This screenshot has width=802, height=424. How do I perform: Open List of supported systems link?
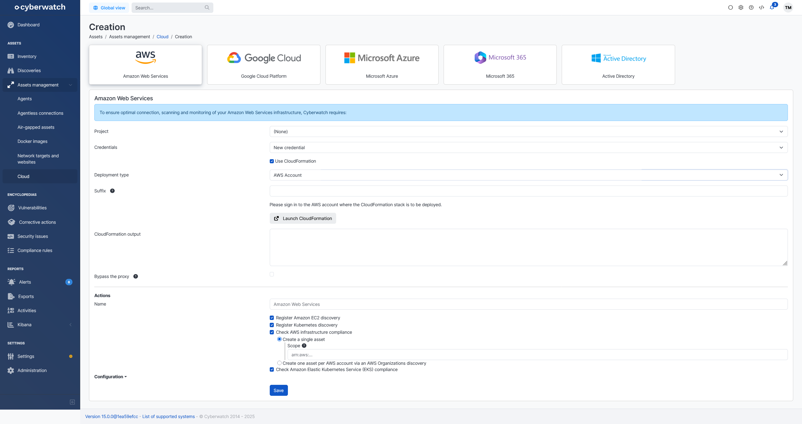pos(169,416)
